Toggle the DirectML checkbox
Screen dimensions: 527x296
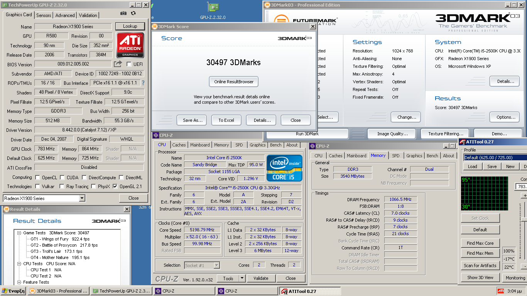point(121,178)
